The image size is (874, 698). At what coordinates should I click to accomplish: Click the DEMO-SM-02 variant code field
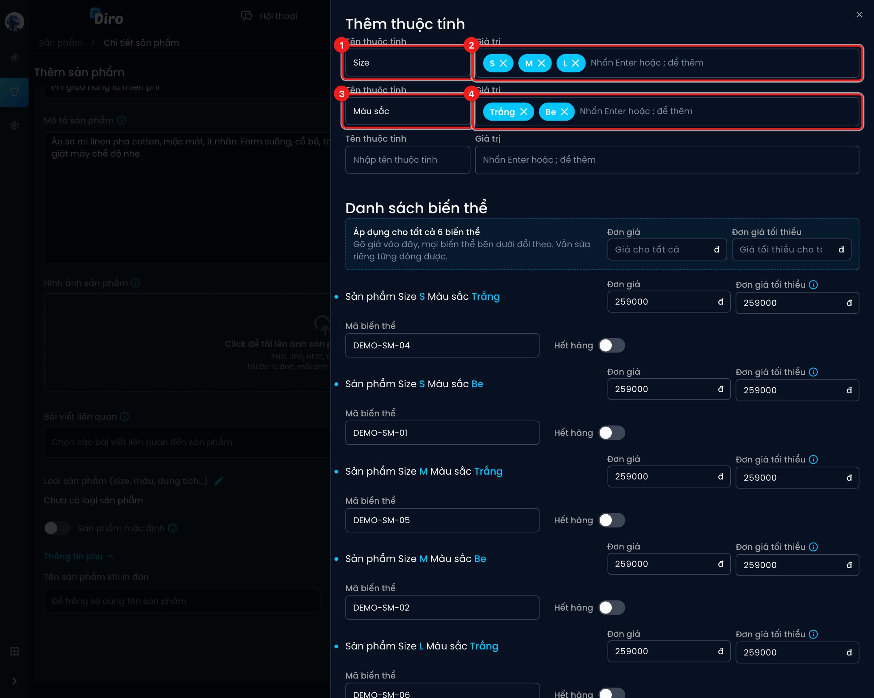442,608
